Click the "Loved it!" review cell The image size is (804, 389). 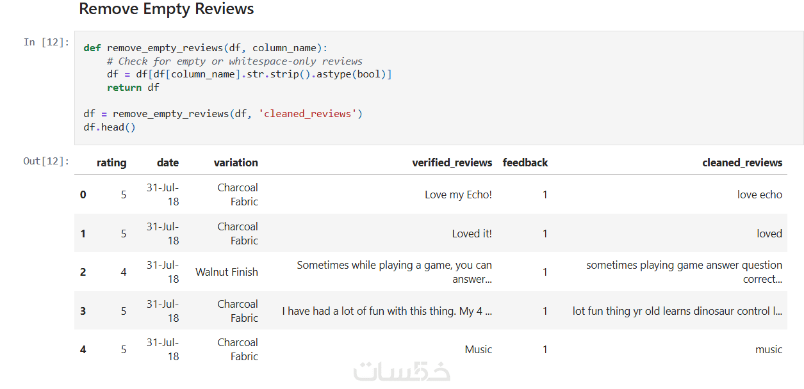tap(472, 234)
